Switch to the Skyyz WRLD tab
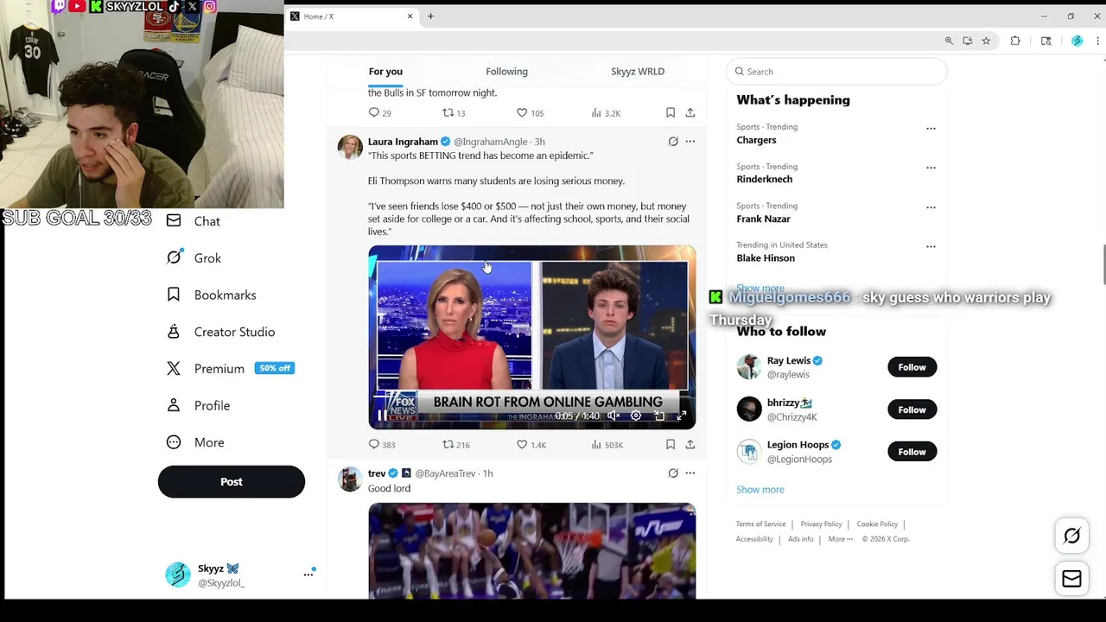 pyautogui.click(x=638, y=72)
